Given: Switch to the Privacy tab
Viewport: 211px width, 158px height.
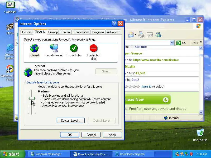Looking at the screenshot, I should (x=53, y=32).
